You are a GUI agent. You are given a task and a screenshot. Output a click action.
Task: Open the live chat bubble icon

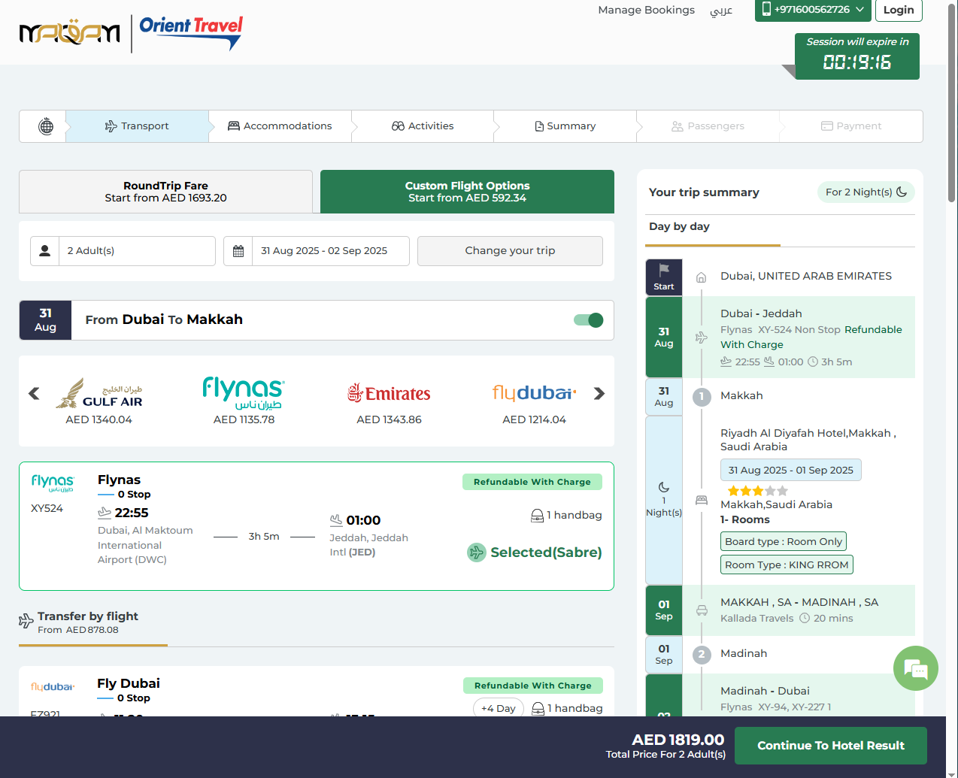click(x=915, y=668)
